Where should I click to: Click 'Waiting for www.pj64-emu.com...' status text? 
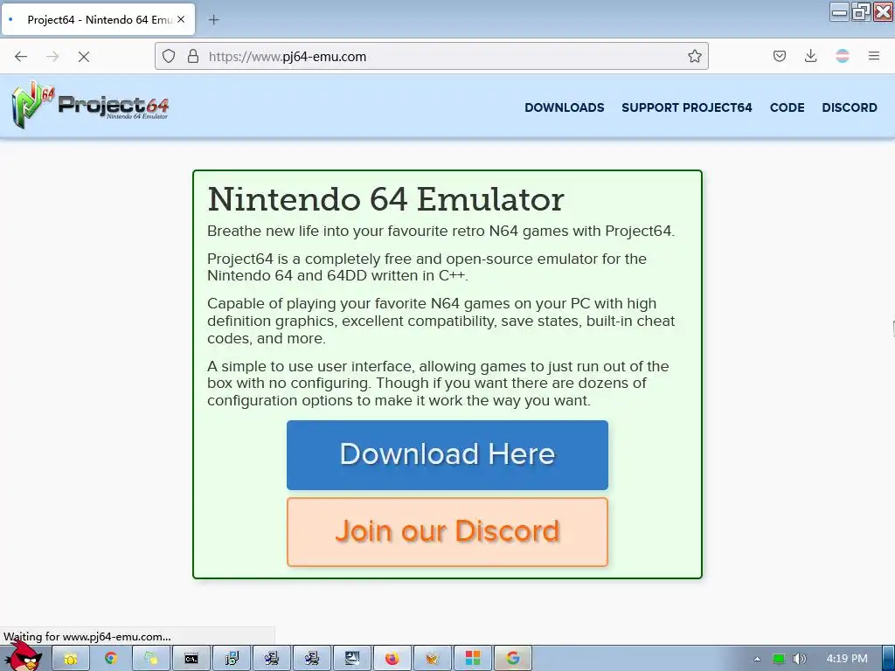(87, 637)
